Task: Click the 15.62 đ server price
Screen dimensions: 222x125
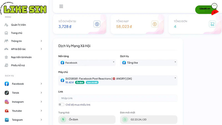Action: 69,82
